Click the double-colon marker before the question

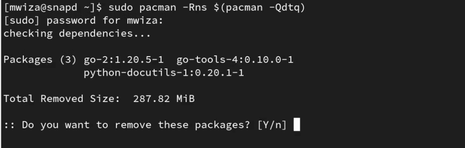coord(9,126)
